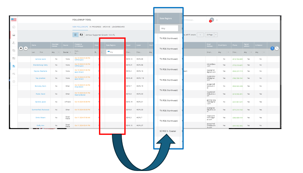Switch to the In Progress tab
Screen dimensions: 303x173
click(x=95, y=27)
